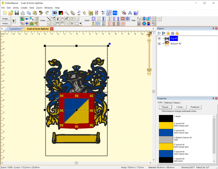Toggle the eye visibility icon in toolbar
This screenshot has height=169, width=218.
(x=27, y=19)
